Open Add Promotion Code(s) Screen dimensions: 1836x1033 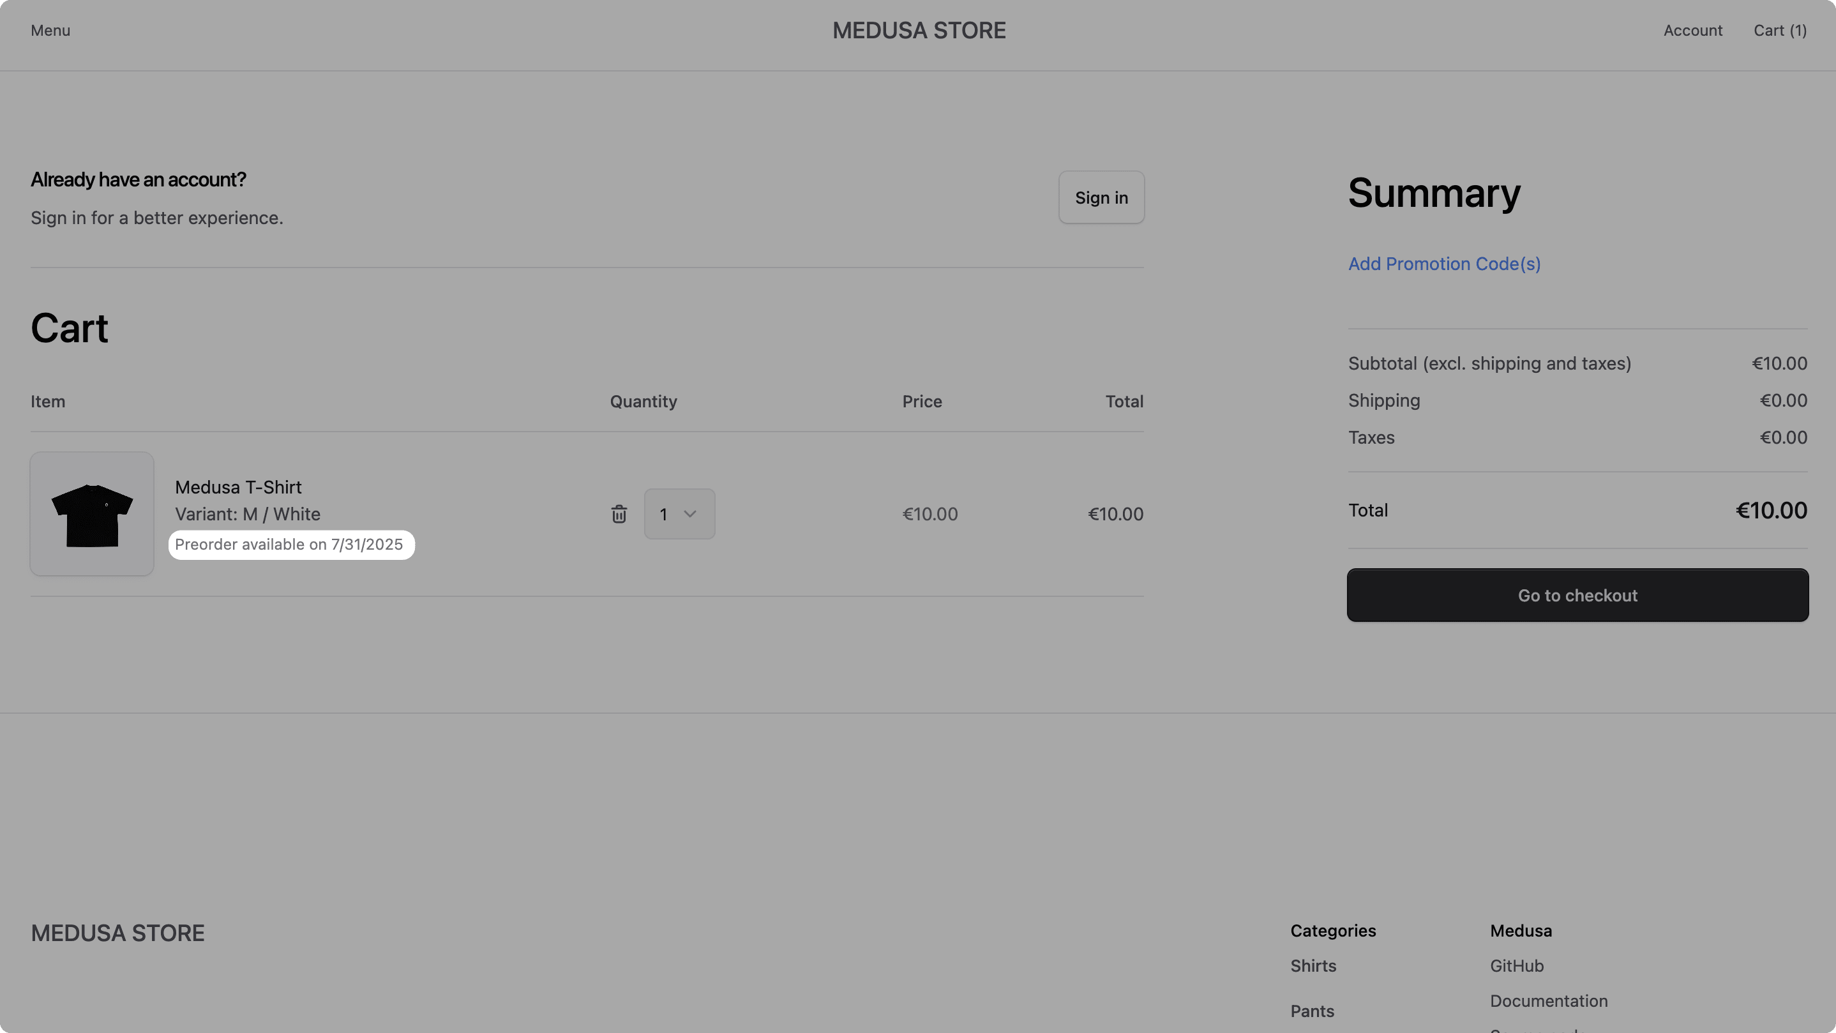(1443, 264)
